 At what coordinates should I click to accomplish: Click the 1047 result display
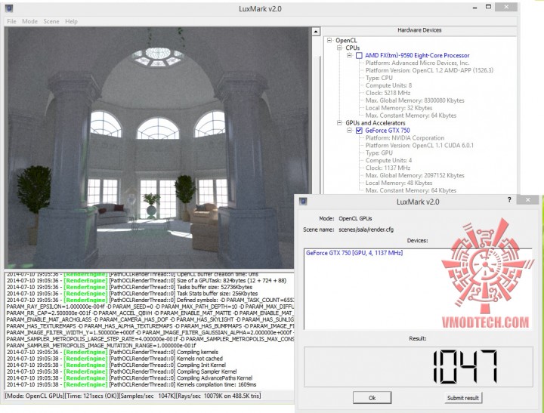tap(418, 367)
